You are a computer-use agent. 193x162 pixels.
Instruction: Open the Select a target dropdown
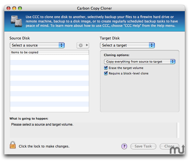pyautogui.click(x=127, y=45)
